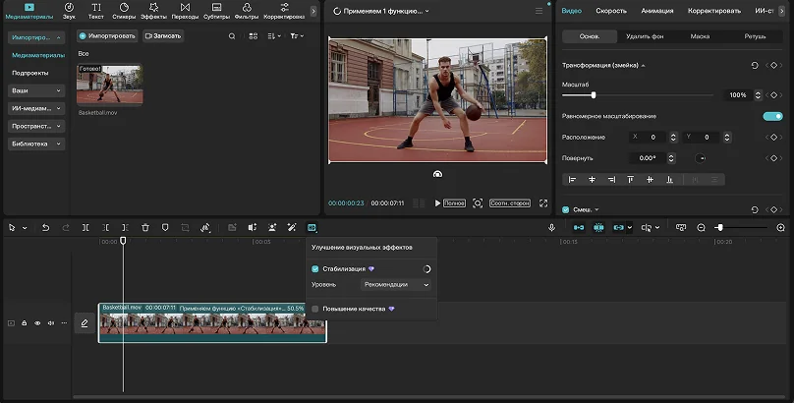Open the Уровень Рекомендации dropdown

[396, 284]
